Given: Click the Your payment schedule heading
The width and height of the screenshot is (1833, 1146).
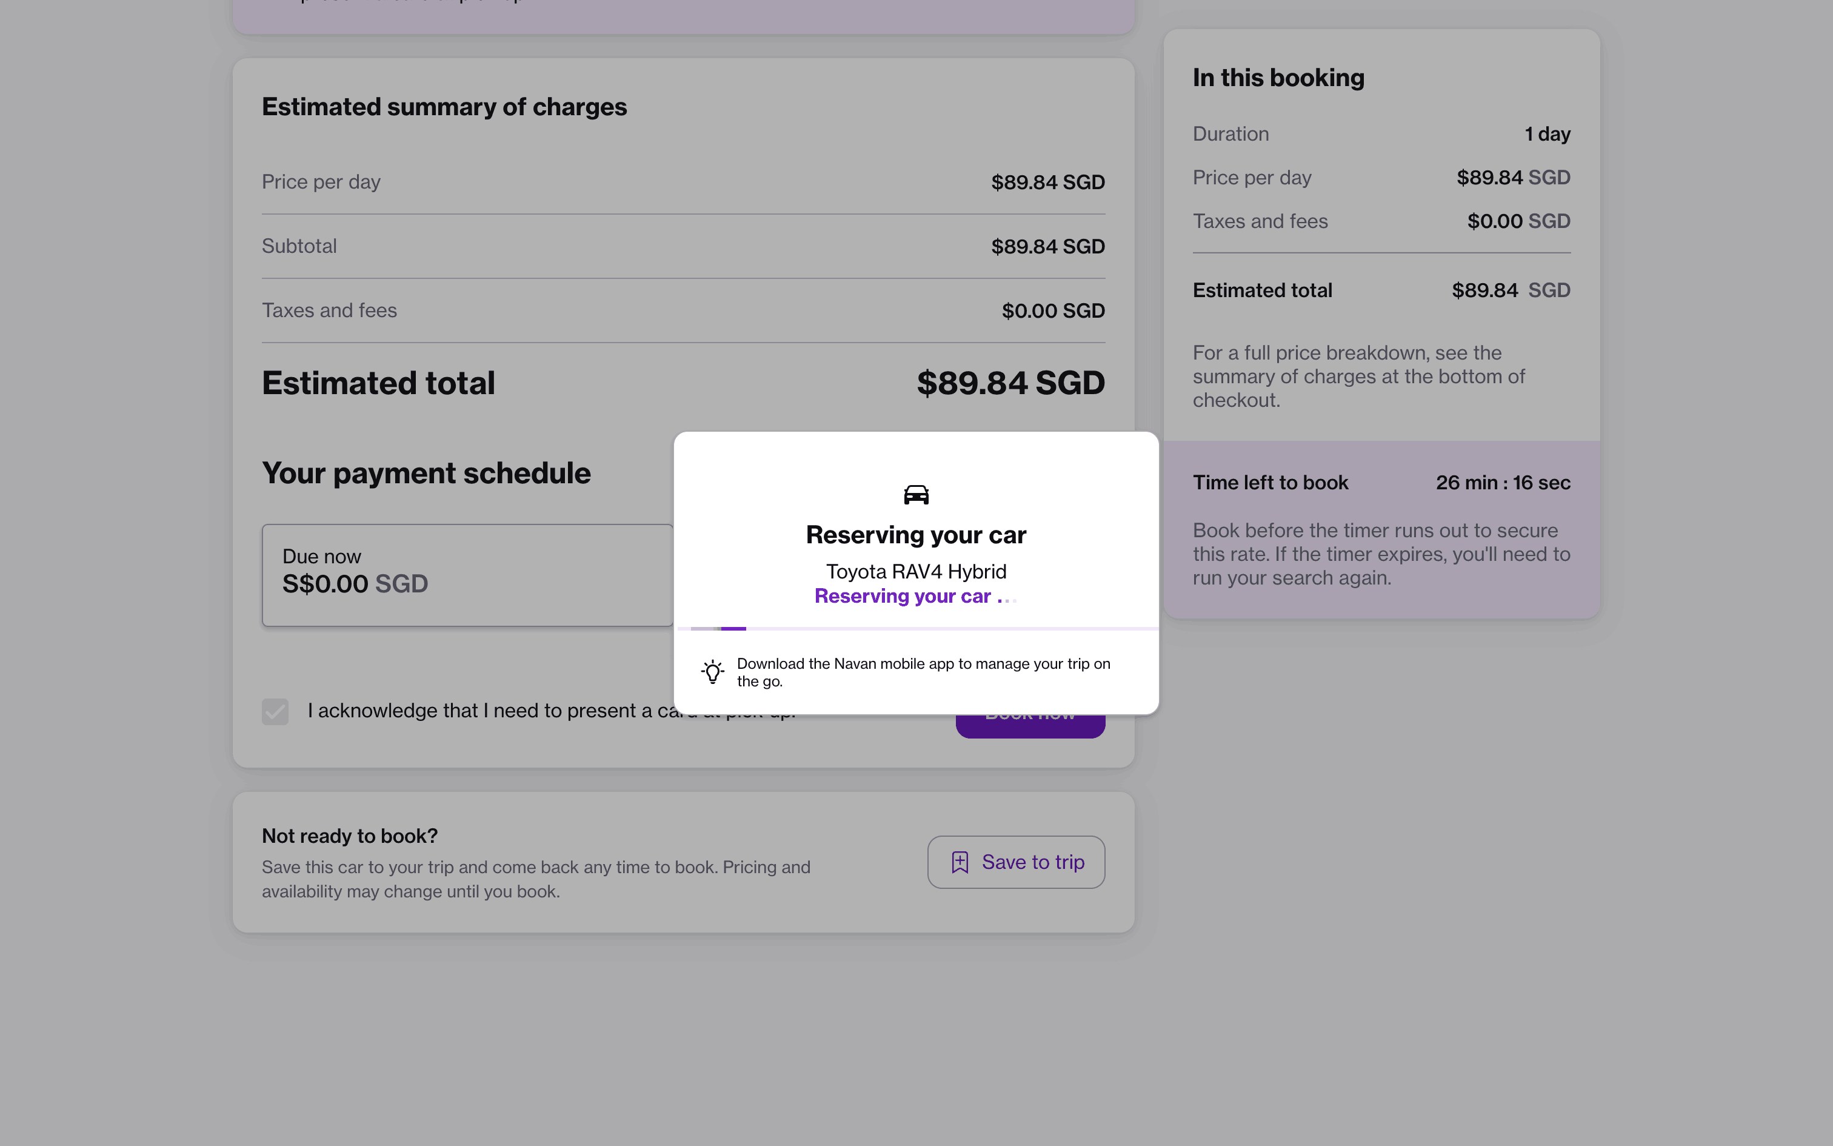Looking at the screenshot, I should click(x=426, y=473).
